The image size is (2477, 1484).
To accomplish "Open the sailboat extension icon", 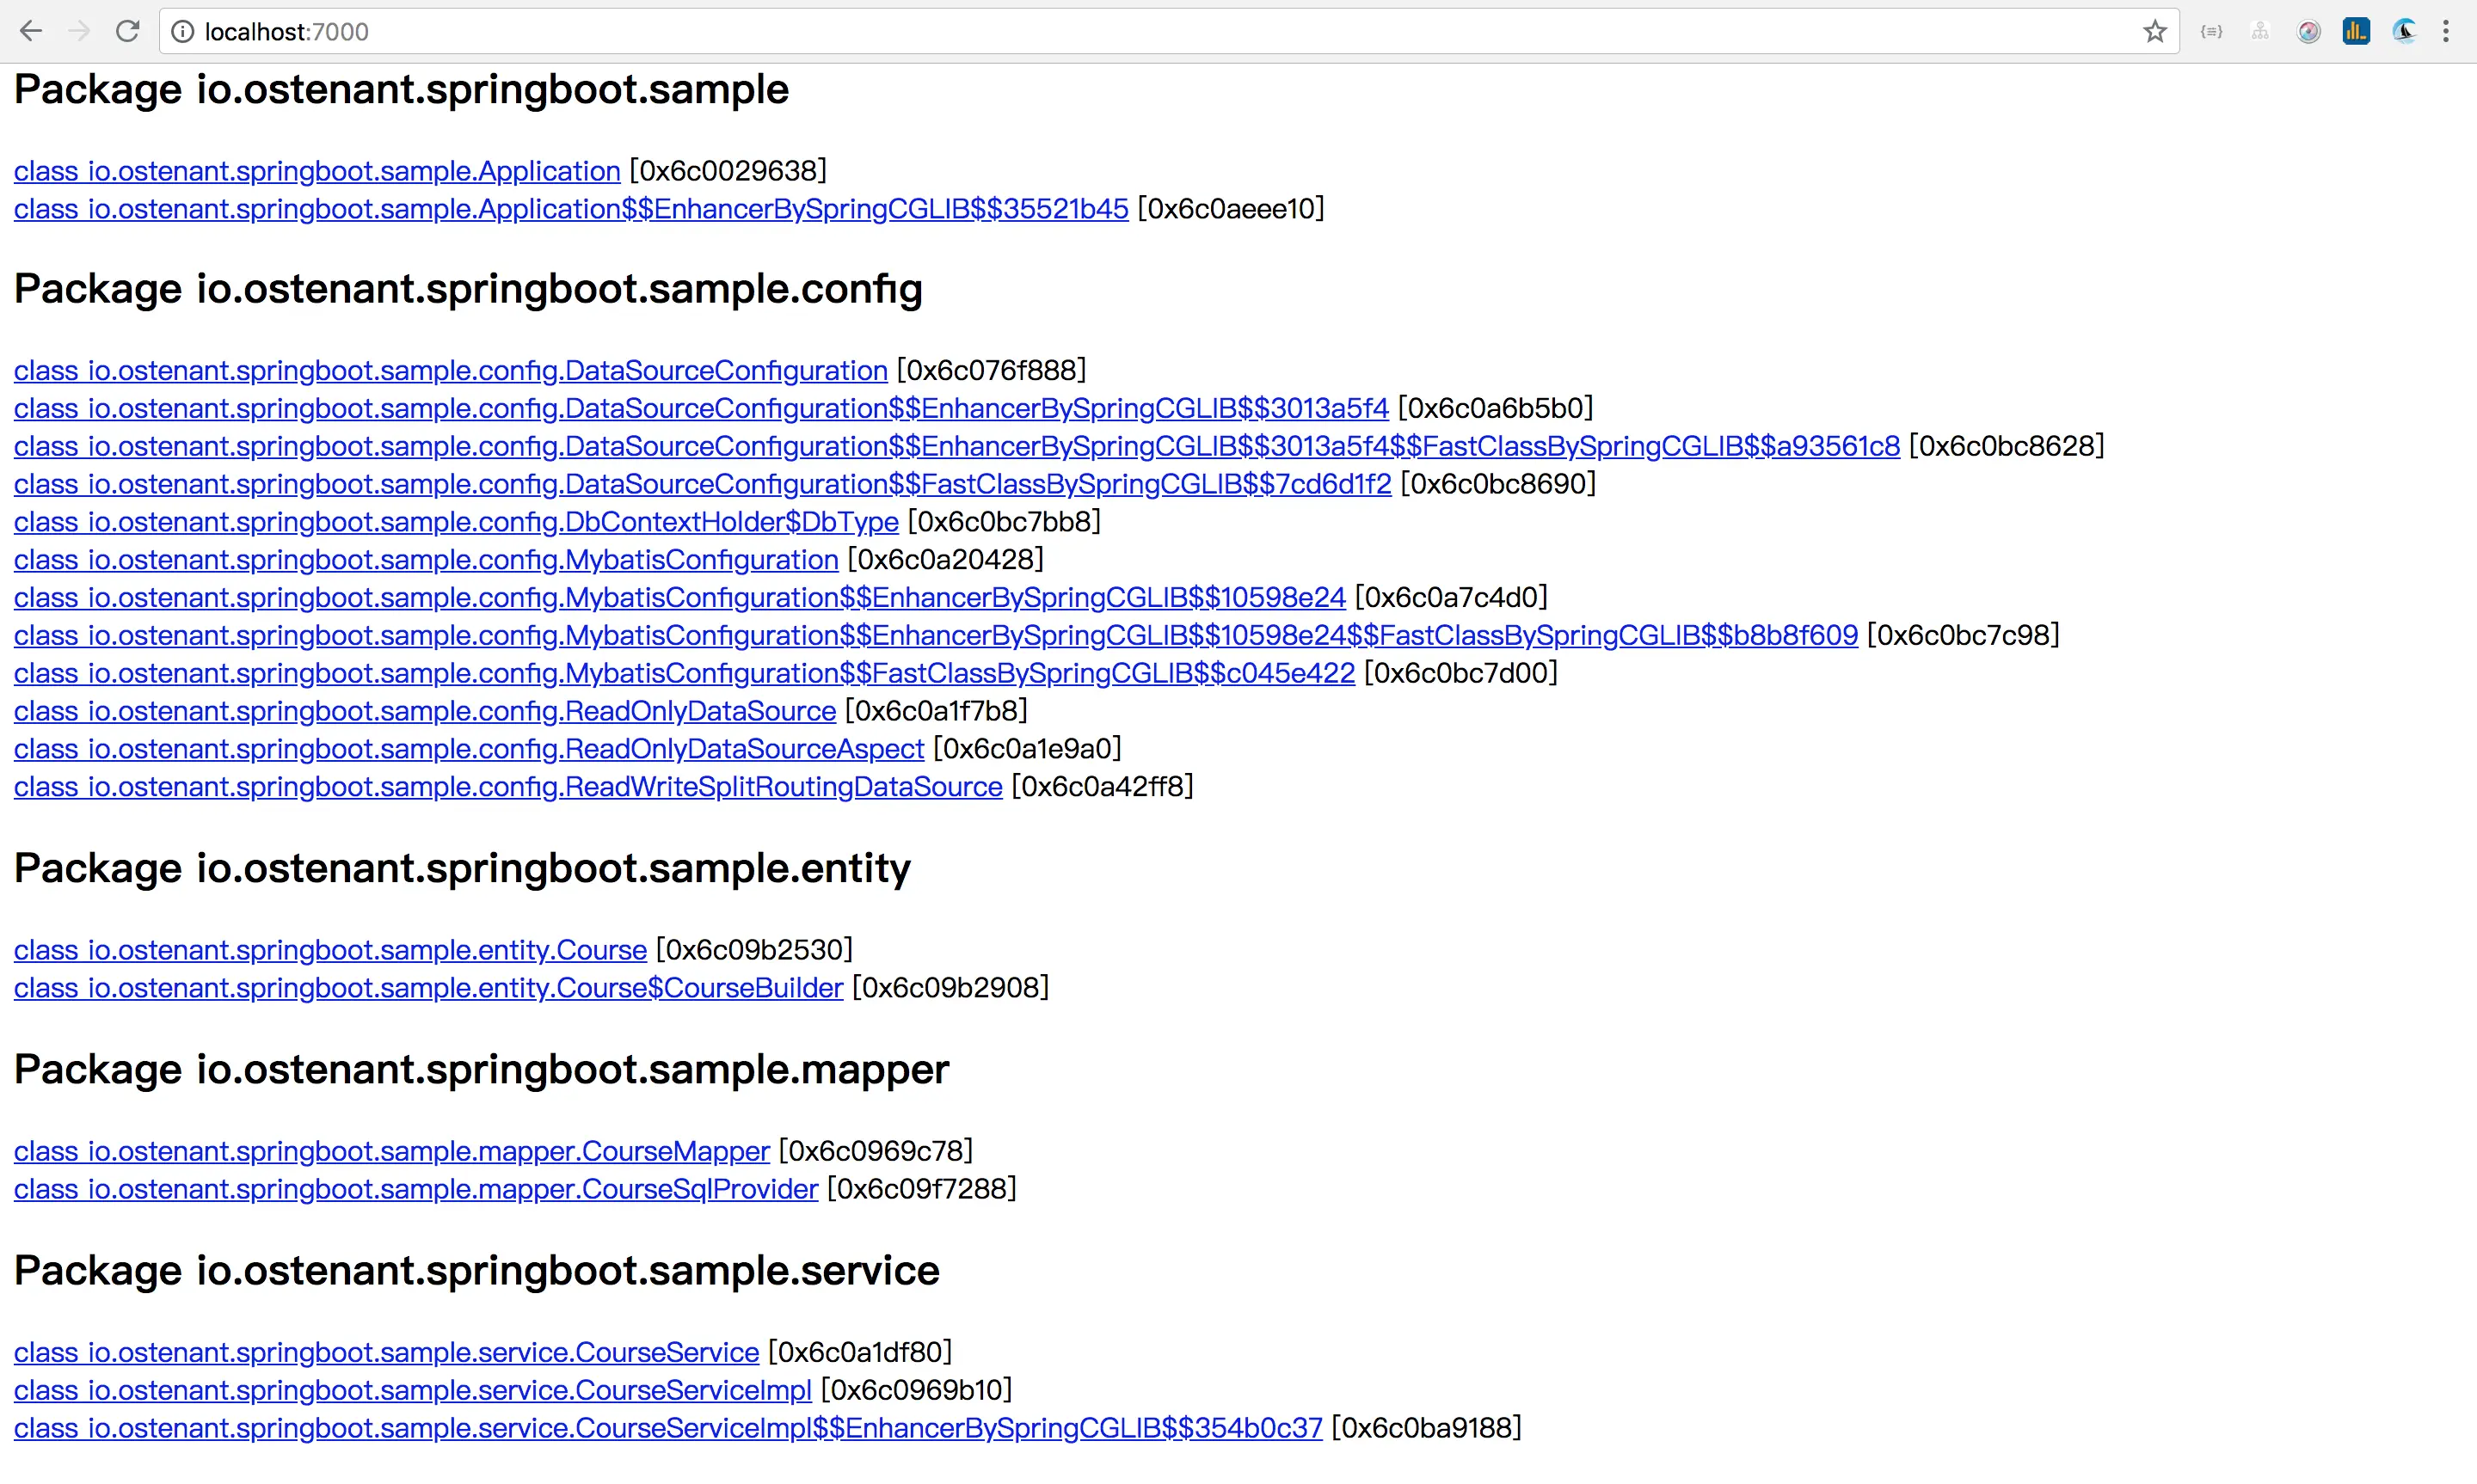I will 2404,32.
